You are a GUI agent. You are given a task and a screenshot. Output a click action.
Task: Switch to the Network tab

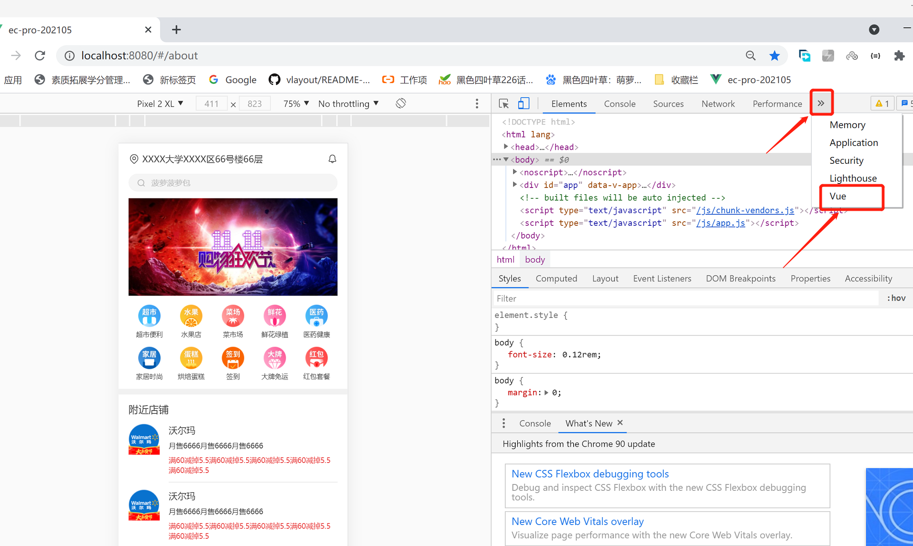click(718, 104)
